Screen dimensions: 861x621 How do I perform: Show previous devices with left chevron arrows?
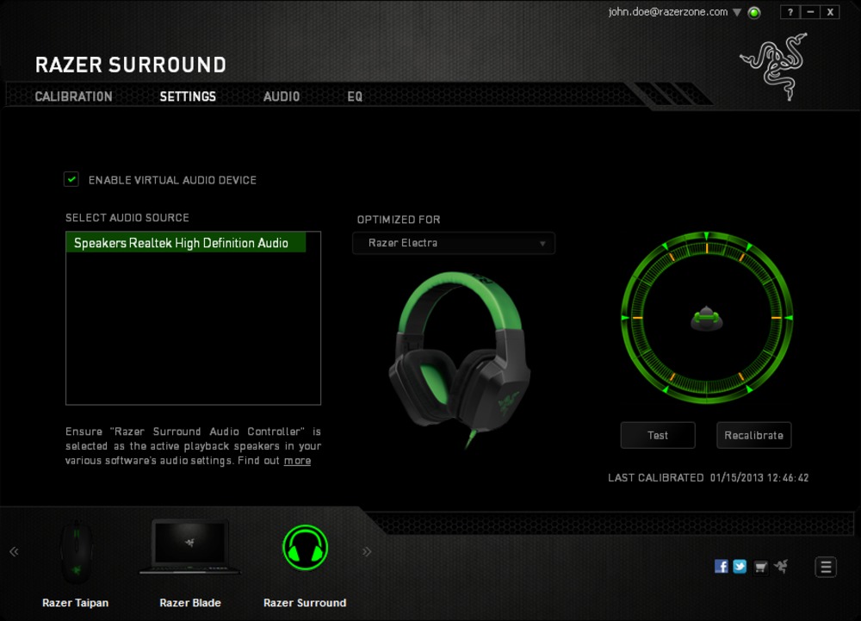(15, 551)
